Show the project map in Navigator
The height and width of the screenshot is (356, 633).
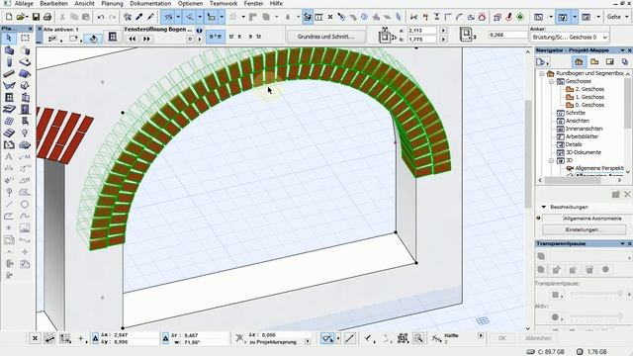pos(579,61)
